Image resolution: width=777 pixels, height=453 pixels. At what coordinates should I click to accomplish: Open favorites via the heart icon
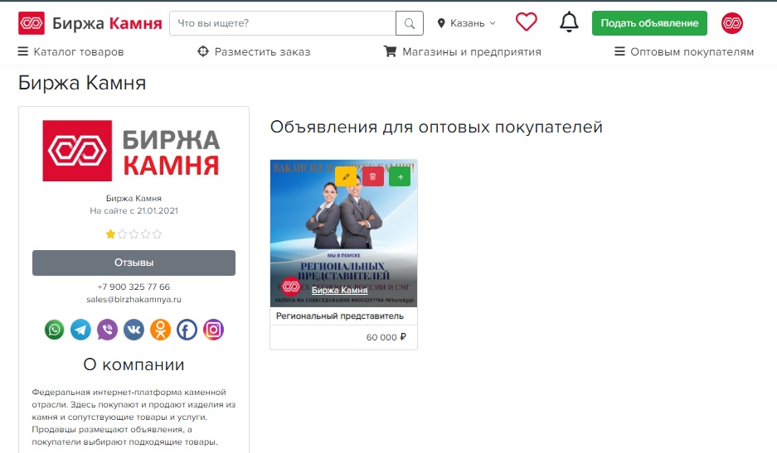527,22
